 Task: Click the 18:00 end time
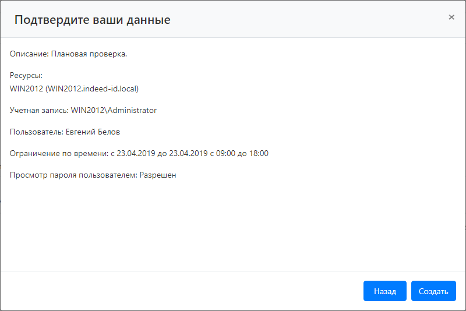pyautogui.click(x=258, y=153)
